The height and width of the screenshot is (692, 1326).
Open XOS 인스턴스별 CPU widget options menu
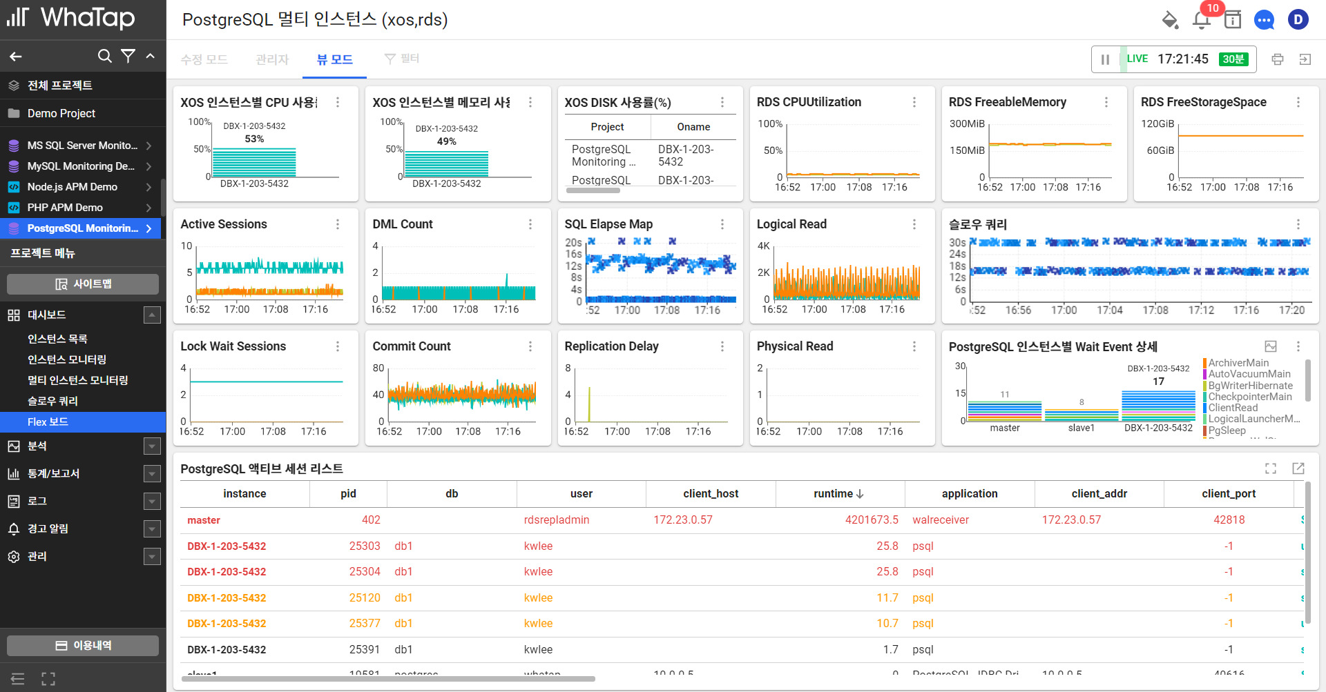[x=338, y=102]
